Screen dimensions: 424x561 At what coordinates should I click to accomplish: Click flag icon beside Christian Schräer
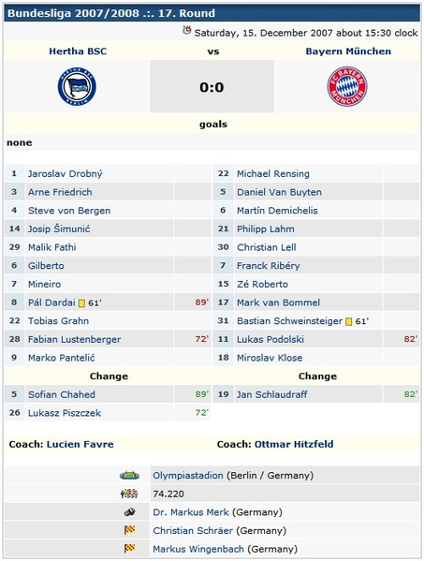click(x=129, y=530)
